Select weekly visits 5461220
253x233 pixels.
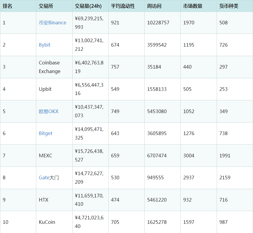(157, 200)
